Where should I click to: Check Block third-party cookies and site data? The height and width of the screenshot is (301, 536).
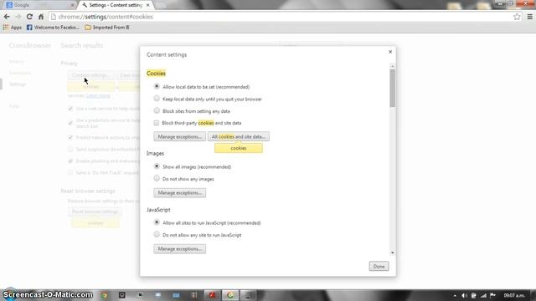tap(157, 123)
